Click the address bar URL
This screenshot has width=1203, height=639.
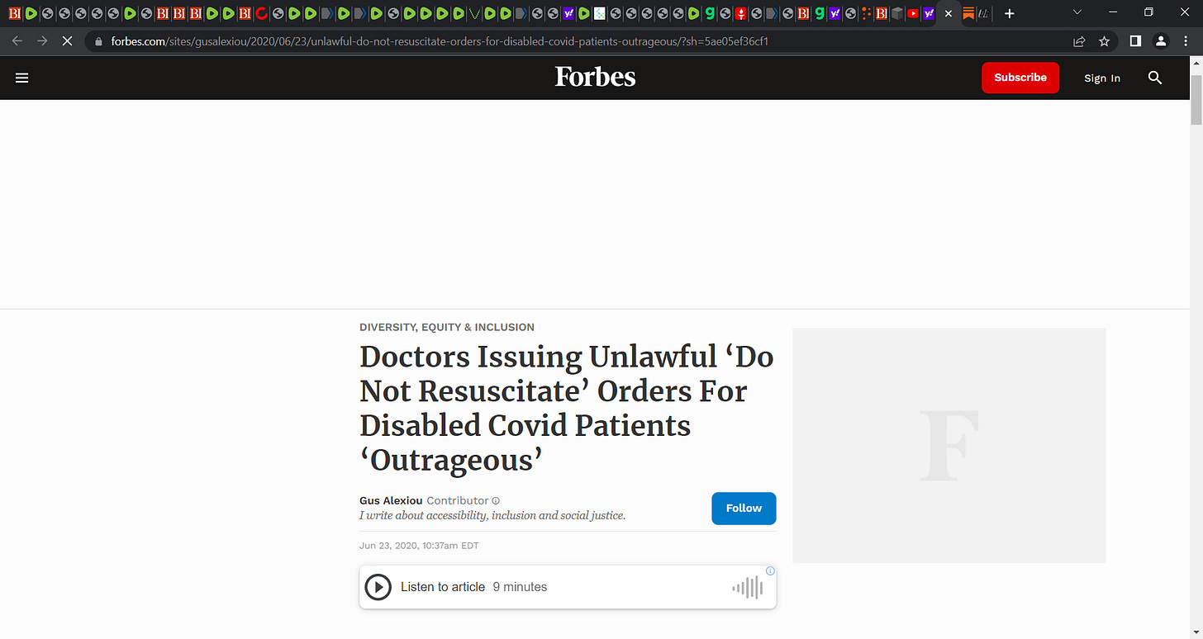(x=440, y=41)
